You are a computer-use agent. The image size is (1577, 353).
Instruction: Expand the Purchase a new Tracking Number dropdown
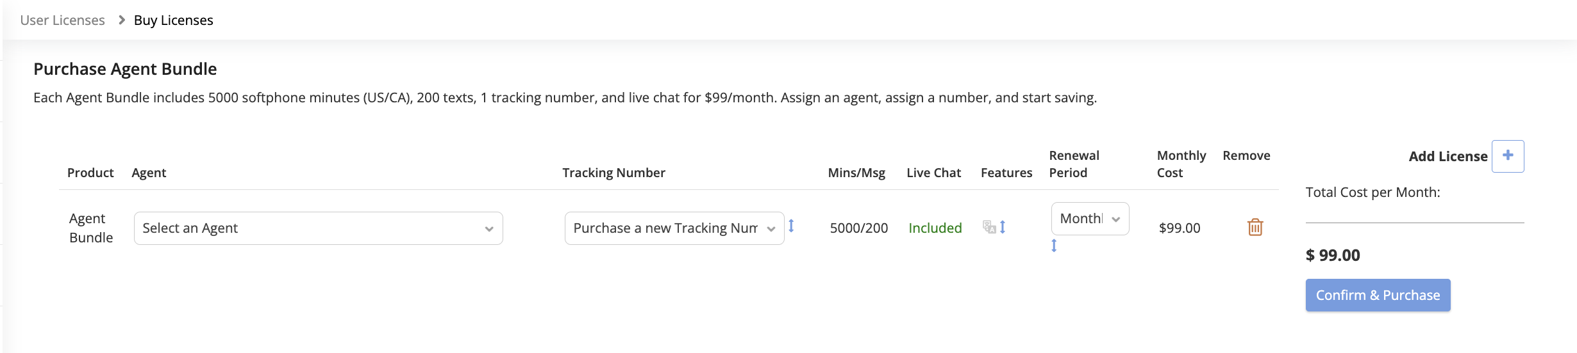pyautogui.click(x=674, y=228)
